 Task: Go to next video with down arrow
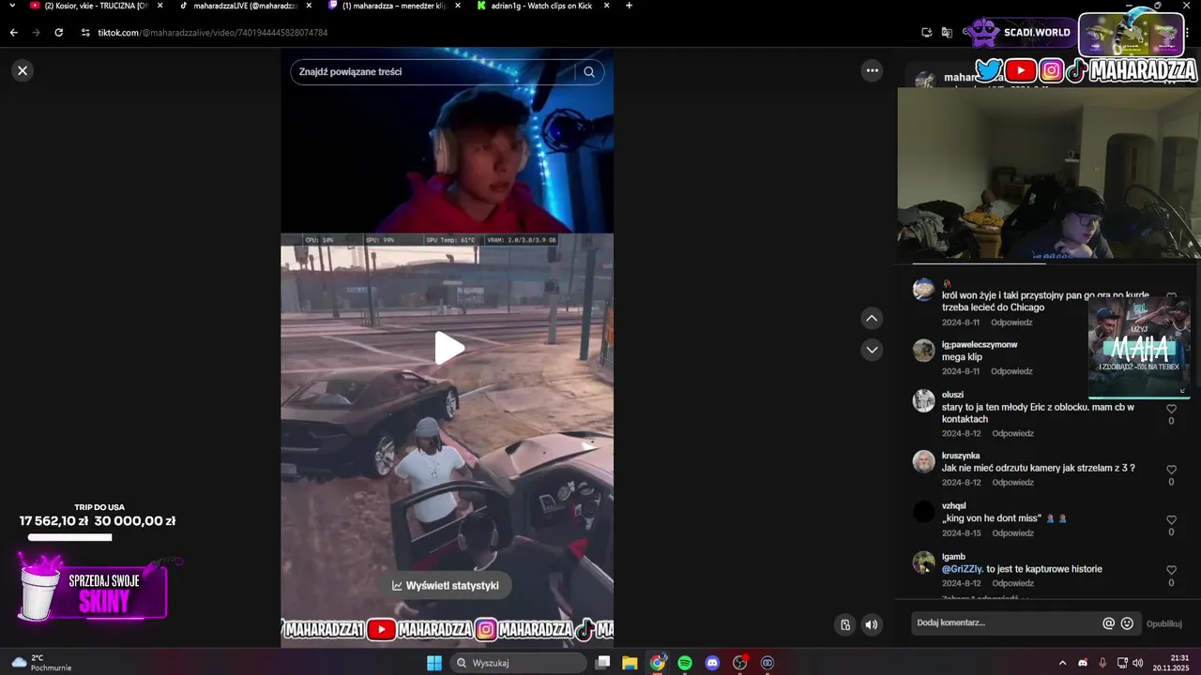tap(872, 350)
